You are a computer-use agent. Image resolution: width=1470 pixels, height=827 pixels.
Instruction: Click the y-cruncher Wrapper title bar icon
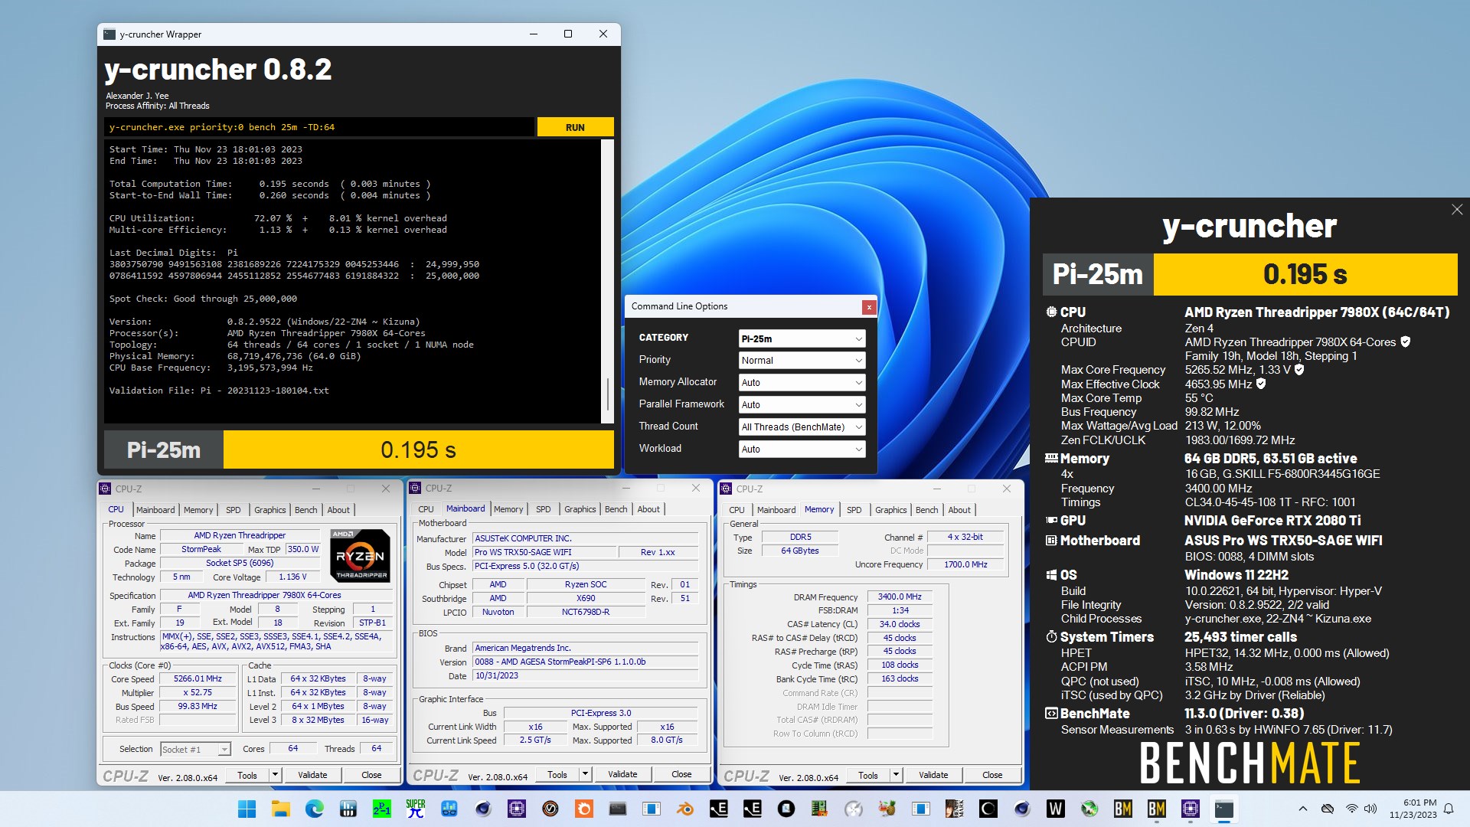pyautogui.click(x=109, y=34)
